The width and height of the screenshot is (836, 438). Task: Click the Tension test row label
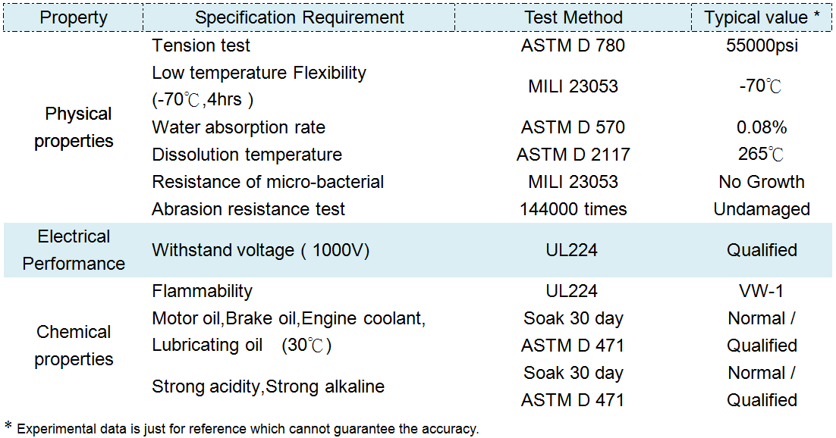[x=201, y=45]
